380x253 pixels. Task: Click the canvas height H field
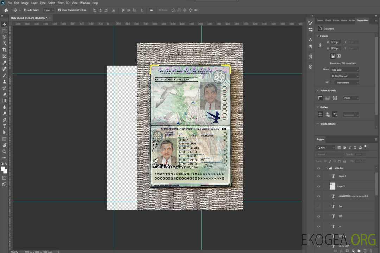335,48
